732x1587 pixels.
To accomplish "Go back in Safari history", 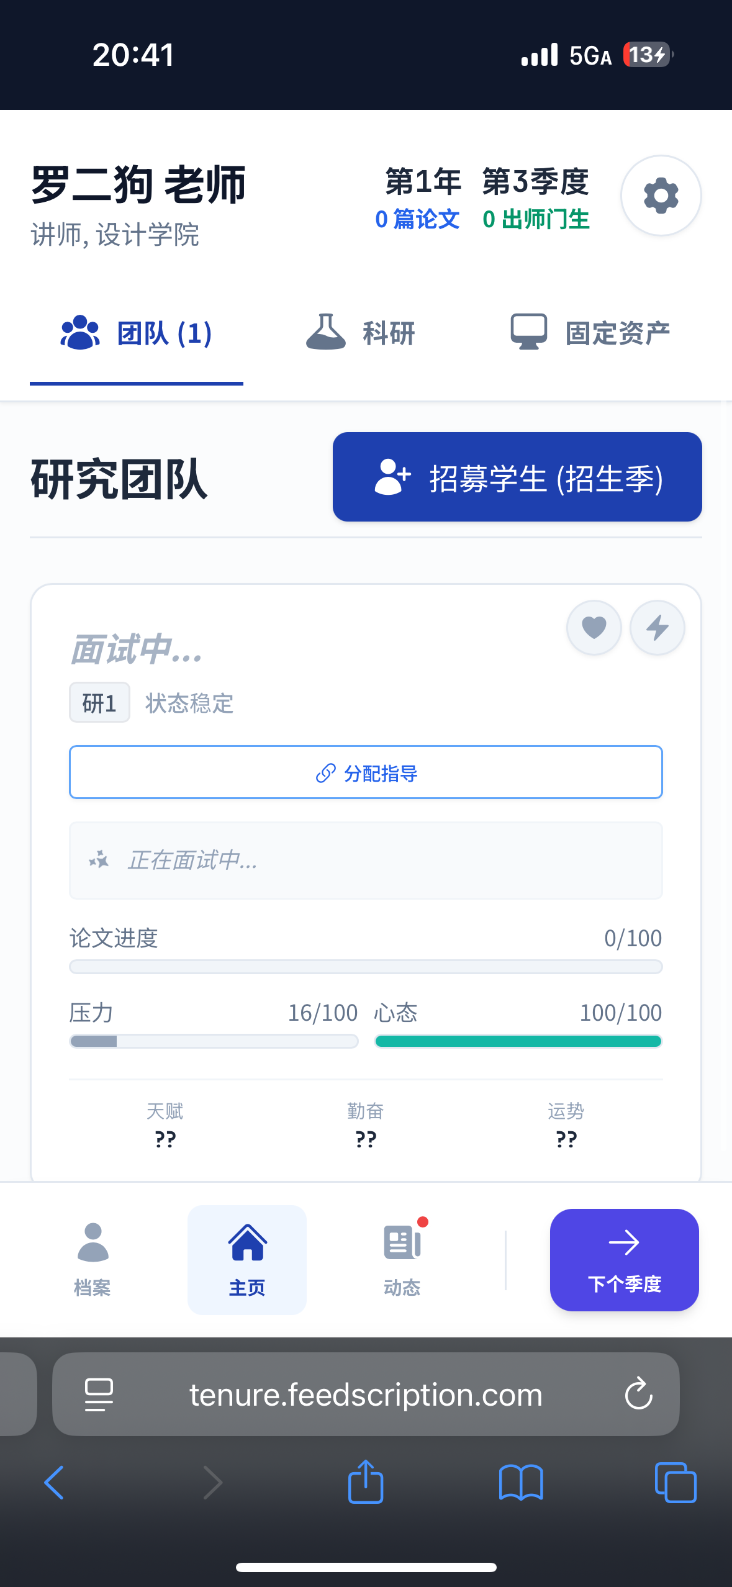I will point(55,1482).
